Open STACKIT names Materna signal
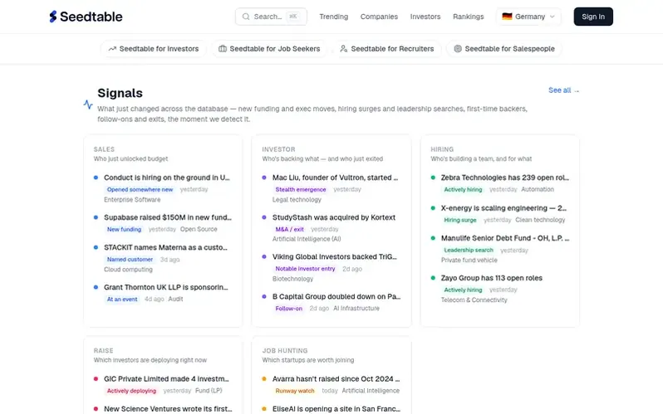 (166, 247)
